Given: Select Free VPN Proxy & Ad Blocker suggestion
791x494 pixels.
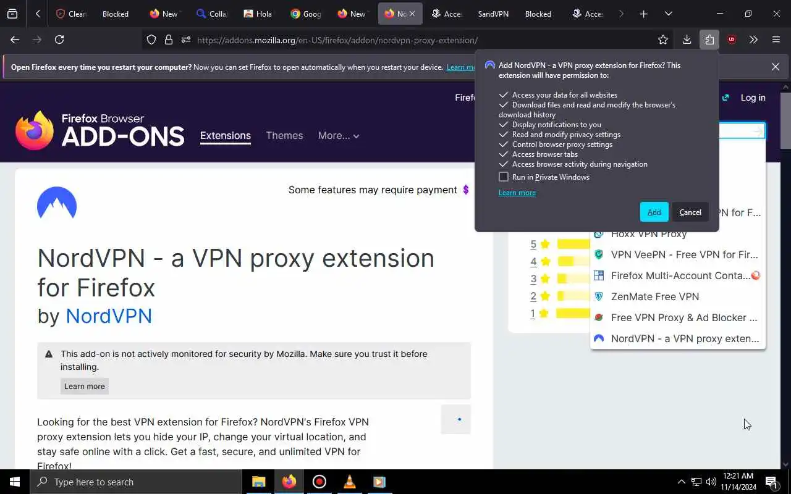Looking at the screenshot, I should click(x=678, y=317).
